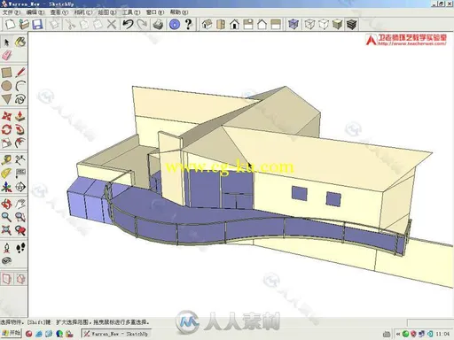Open Model Info blue circle icon
454x340 pixels.
pos(175,24)
